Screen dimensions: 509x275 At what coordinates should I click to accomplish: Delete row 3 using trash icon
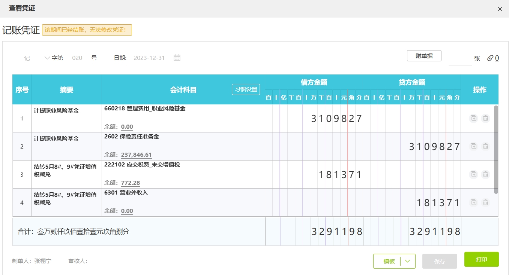point(485,174)
